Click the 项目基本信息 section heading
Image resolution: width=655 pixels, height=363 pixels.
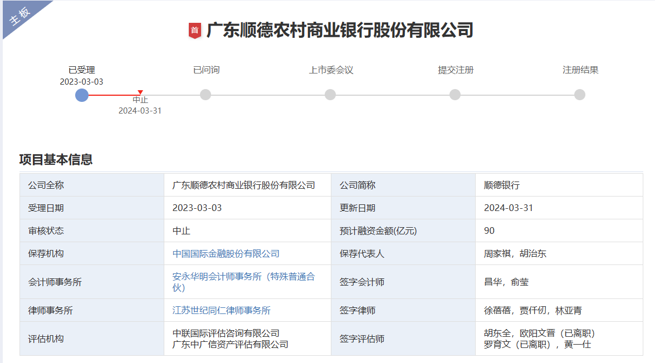click(x=56, y=160)
